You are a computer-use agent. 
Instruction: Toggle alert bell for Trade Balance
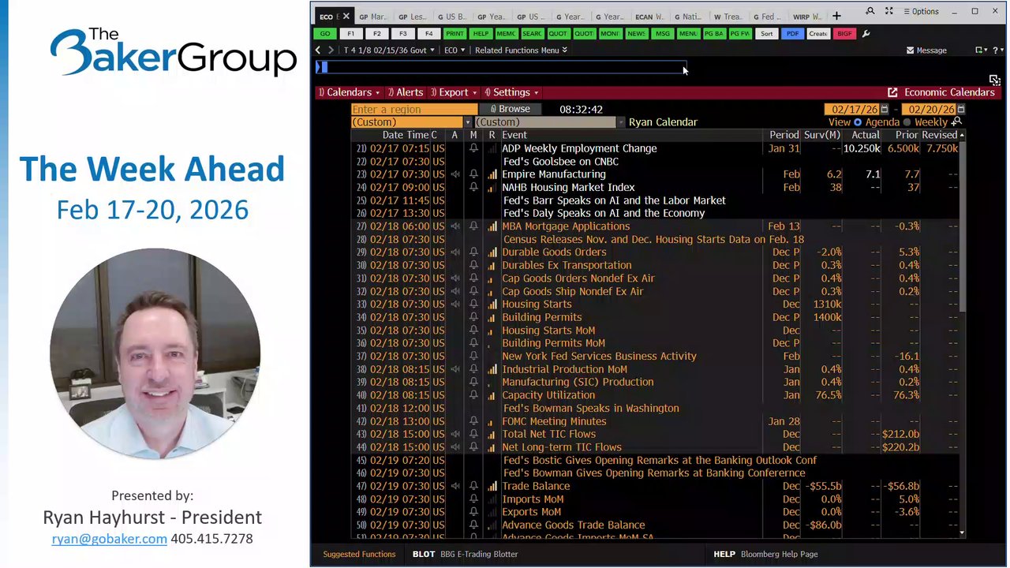pos(473,487)
